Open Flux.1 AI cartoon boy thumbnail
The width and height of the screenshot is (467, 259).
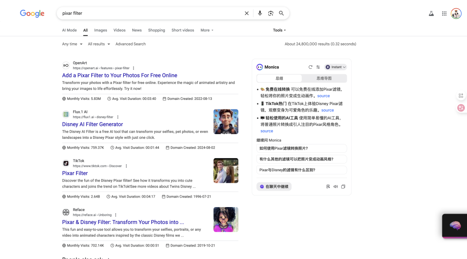click(226, 122)
